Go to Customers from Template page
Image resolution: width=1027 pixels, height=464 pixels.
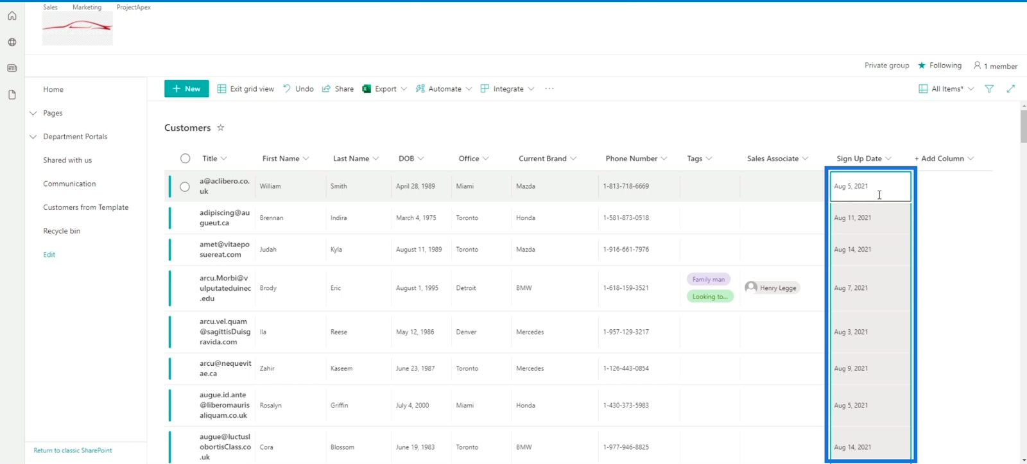pyautogui.click(x=86, y=207)
